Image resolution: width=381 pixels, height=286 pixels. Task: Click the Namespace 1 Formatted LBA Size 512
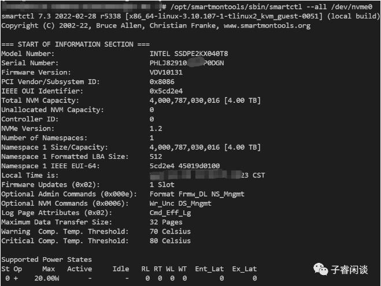156,157
